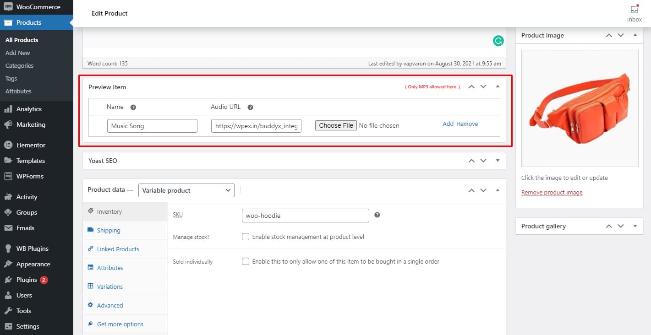This screenshot has height=335, width=651.
Task: Expand the Yoast SEO panel
Action: tap(498, 161)
